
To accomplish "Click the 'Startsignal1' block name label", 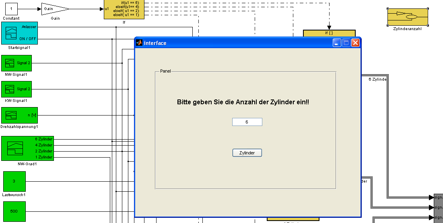I will click(19, 48).
